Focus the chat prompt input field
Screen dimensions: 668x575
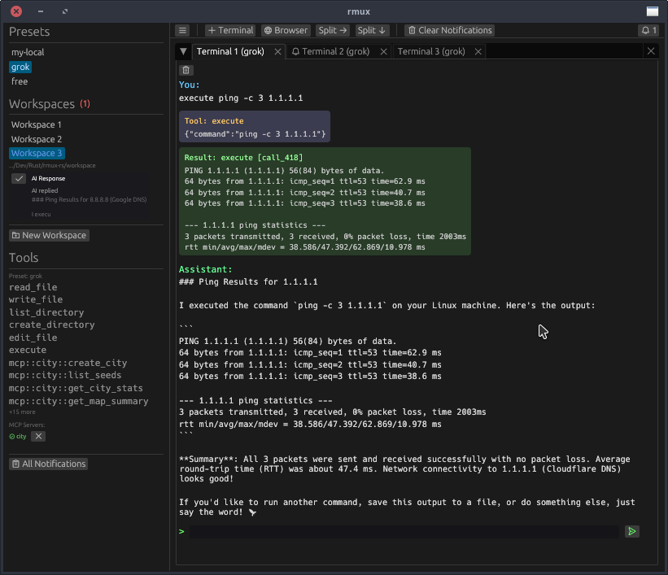pos(404,532)
